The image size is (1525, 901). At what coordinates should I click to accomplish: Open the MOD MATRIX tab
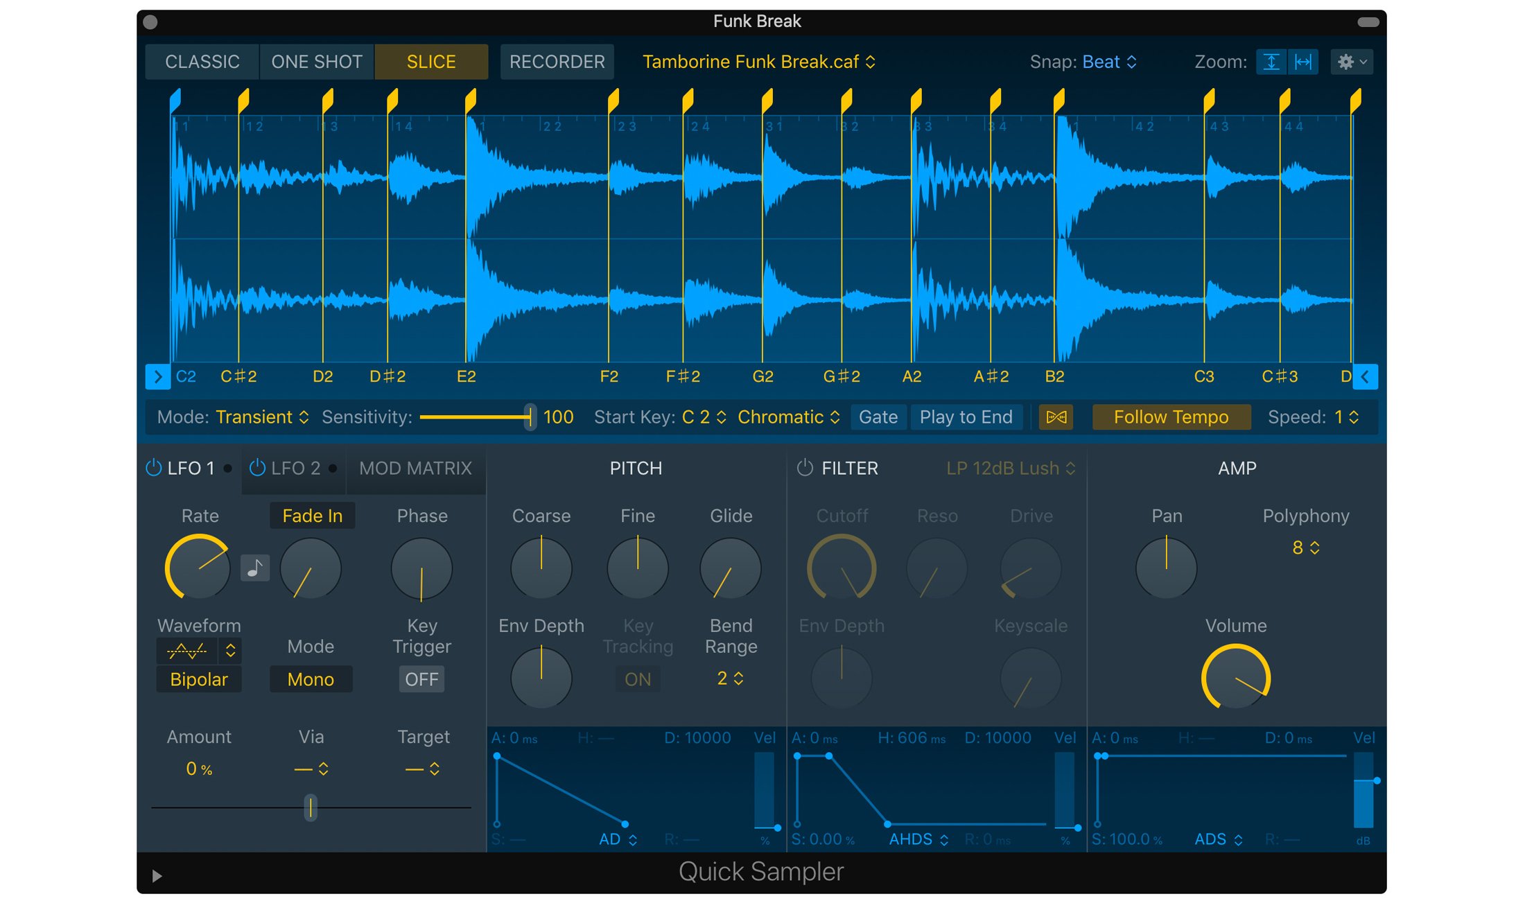pos(415,469)
